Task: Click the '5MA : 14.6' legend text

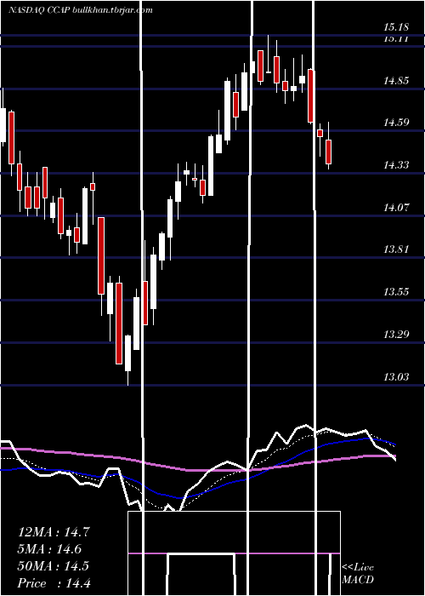Action: pyautogui.click(x=49, y=549)
